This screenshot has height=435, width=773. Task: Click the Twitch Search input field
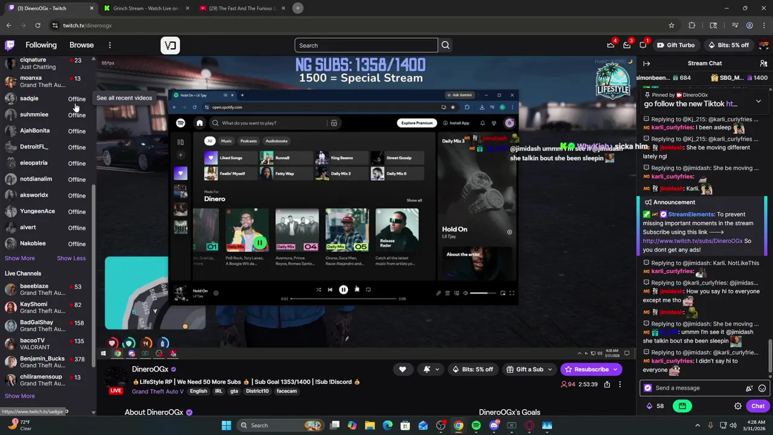(366, 45)
